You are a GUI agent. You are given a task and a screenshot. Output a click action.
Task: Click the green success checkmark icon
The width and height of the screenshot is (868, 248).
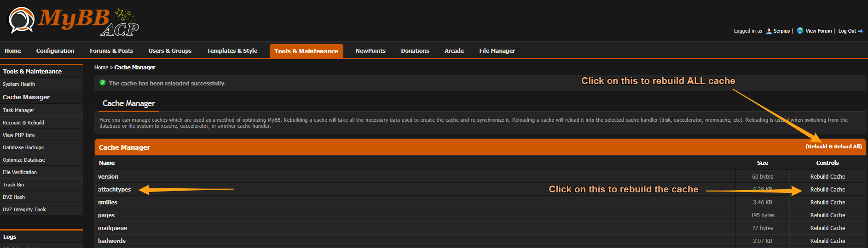click(x=103, y=83)
